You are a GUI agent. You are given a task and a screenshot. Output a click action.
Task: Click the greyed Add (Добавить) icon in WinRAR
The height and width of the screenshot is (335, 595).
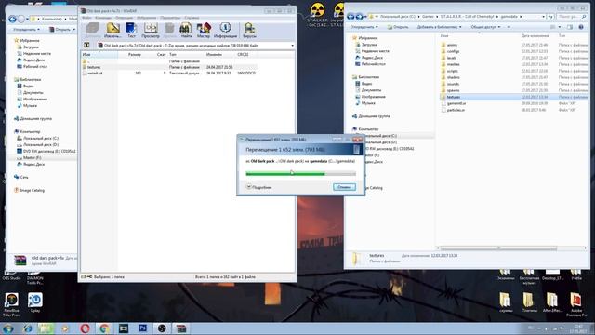[x=93, y=30]
